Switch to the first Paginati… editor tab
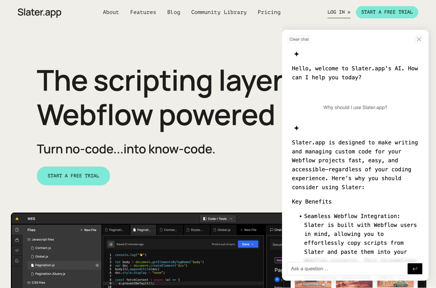The width and height of the screenshot is (436, 288). point(116,230)
